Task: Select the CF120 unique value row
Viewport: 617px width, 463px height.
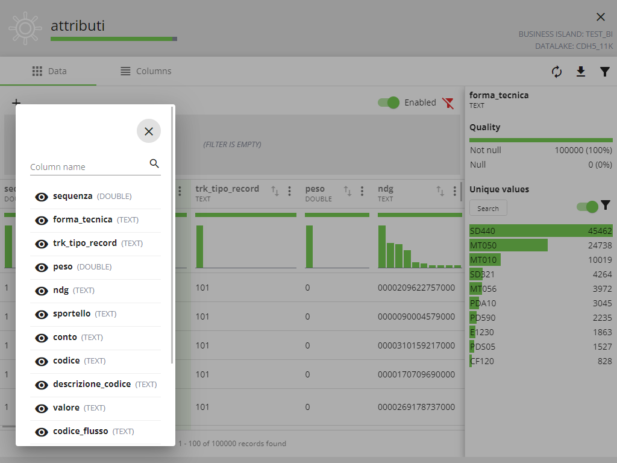Action: coord(540,361)
